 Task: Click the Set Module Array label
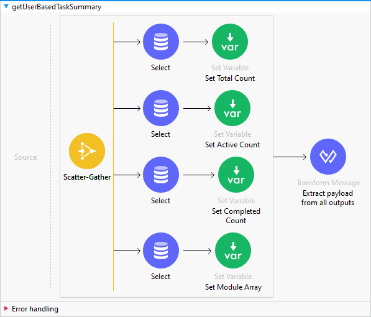pyautogui.click(x=233, y=287)
